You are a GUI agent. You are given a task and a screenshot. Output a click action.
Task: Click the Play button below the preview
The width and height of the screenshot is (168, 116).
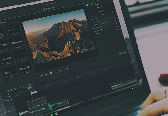point(51,73)
